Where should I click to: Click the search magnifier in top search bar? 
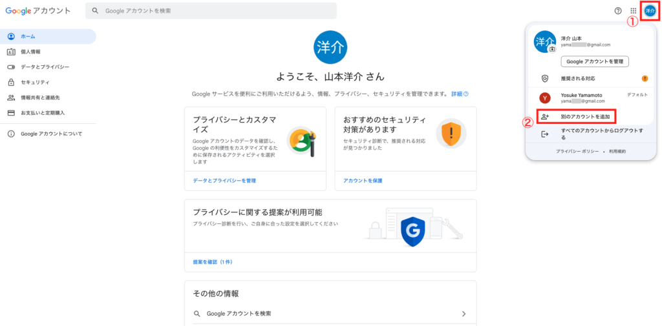tap(96, 11)
